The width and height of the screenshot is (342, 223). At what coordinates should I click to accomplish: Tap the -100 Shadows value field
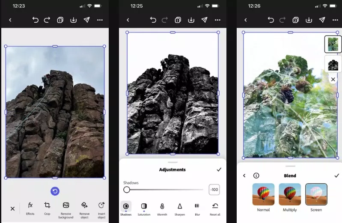214,190
